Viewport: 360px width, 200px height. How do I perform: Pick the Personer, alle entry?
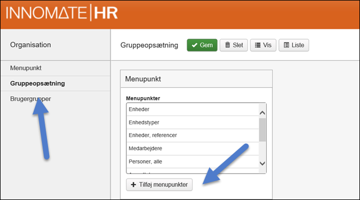click(192, 161)
